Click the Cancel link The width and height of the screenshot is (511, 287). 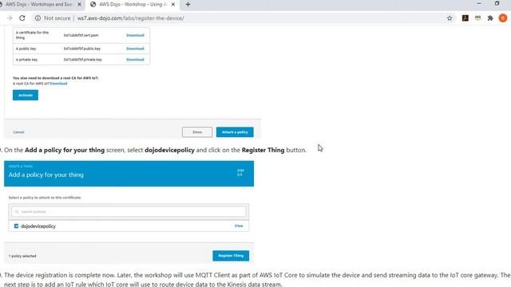[18, 132]
